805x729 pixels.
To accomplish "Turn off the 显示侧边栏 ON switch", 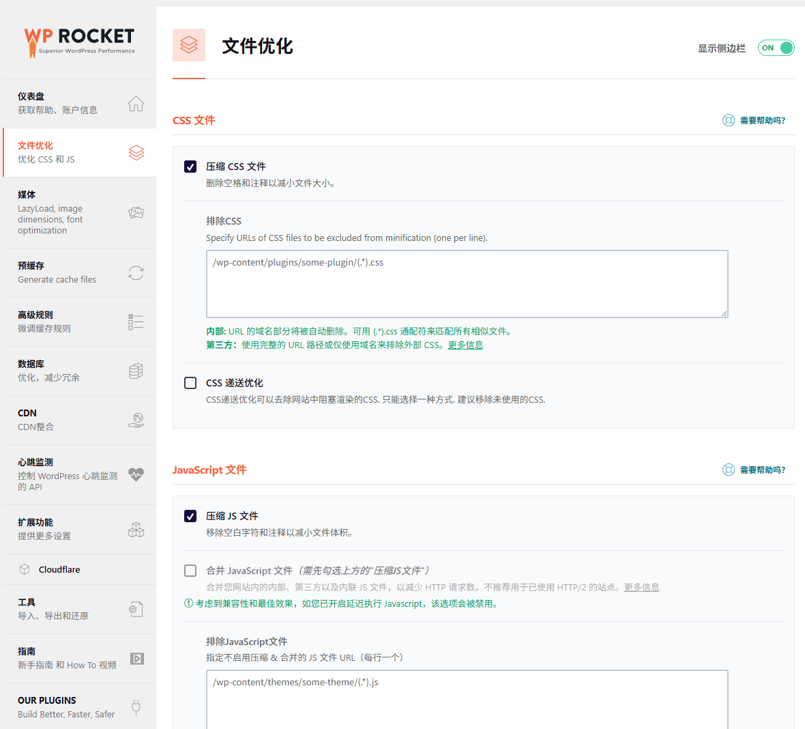I will (x=776, y=48).
